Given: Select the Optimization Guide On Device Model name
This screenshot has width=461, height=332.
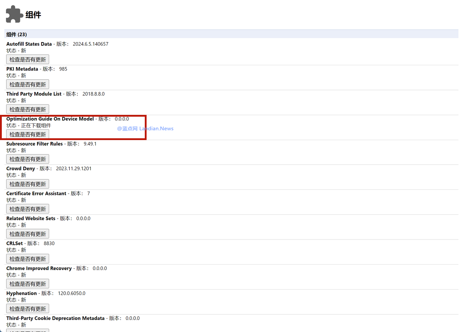Looking at the screenshot, I should [x=50, y=119].
